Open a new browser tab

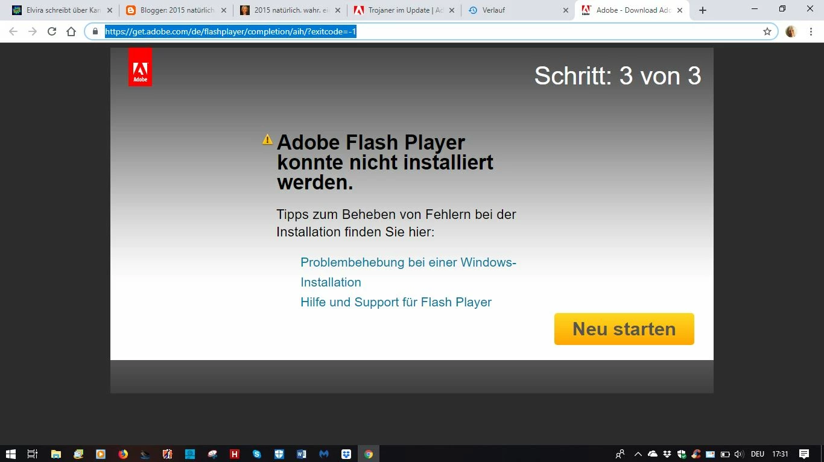pyautogui.click(x=703, y=10)
